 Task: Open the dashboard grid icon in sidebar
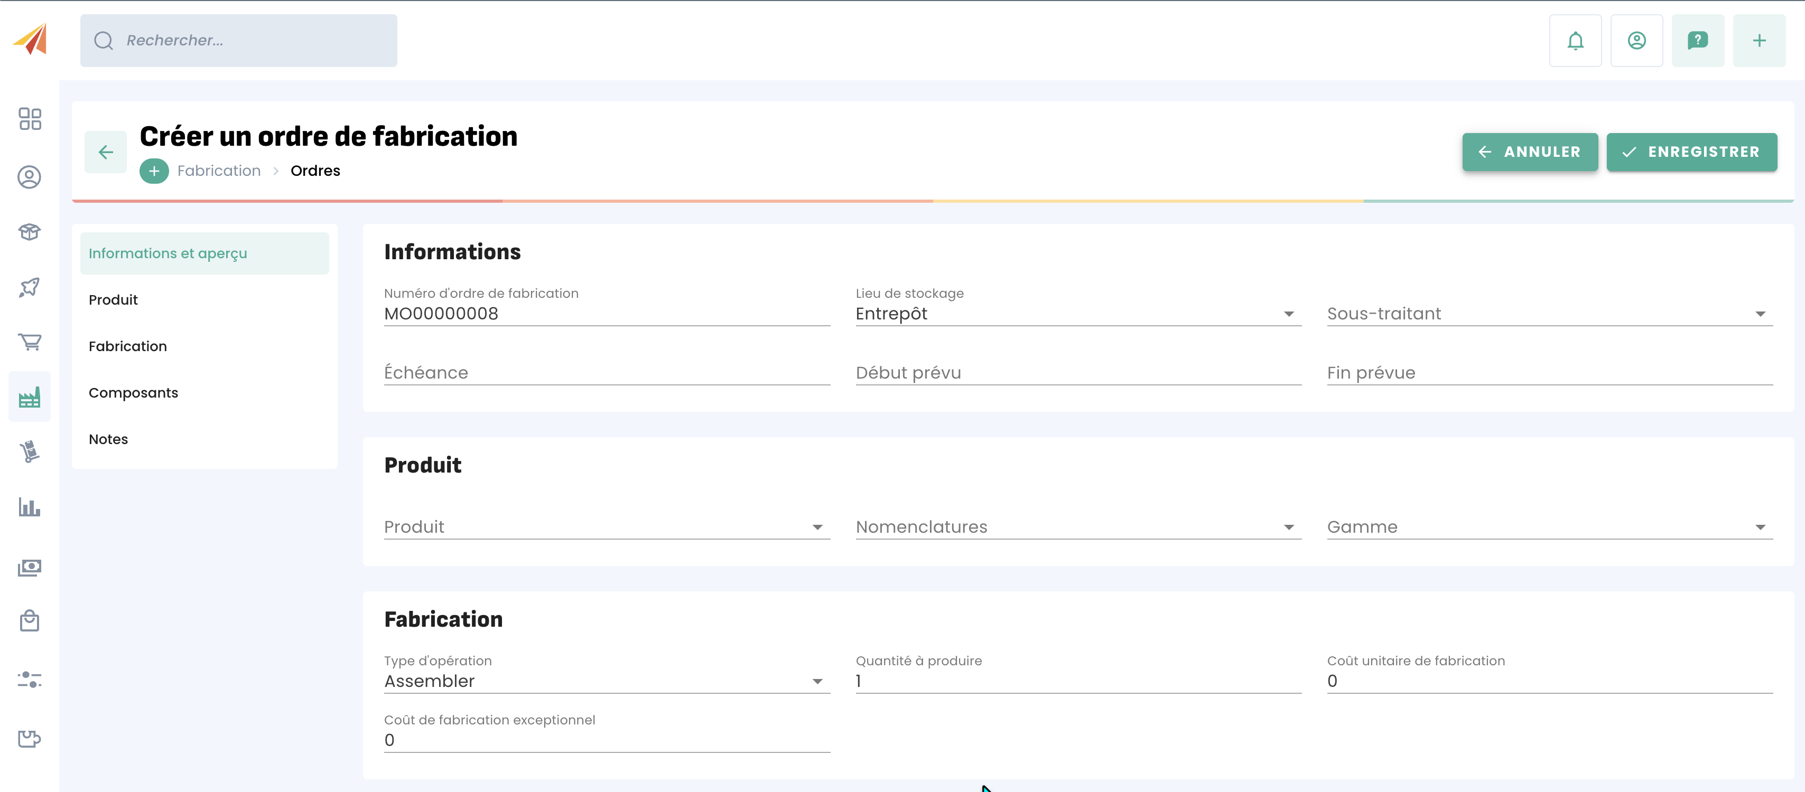coord(30,118)
